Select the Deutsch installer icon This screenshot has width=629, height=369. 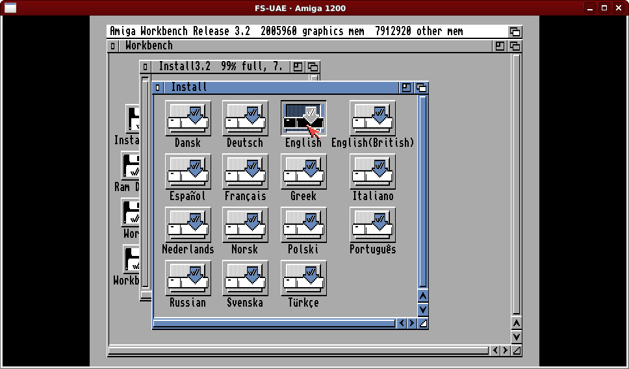click(x=245, y=118)
